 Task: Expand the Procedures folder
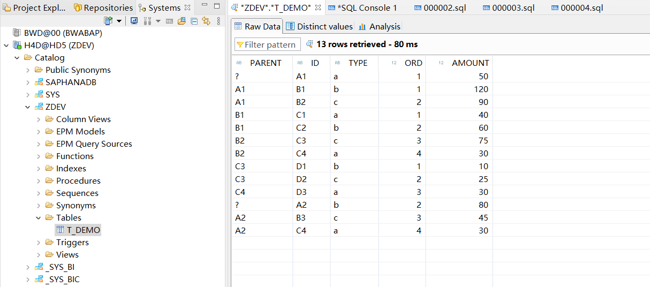click(39, 181)
